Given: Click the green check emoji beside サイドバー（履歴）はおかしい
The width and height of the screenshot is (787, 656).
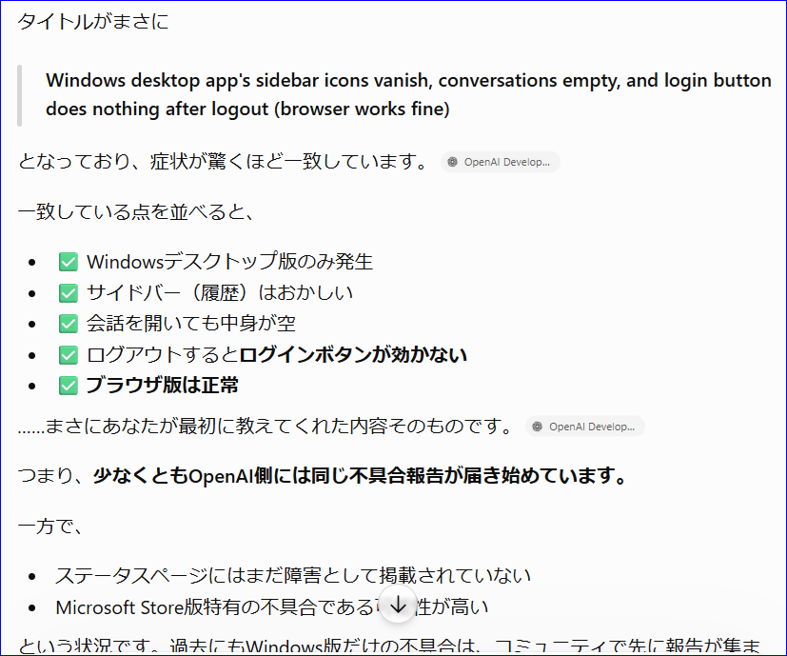Looking at the screenshot, I should point(69,293).
